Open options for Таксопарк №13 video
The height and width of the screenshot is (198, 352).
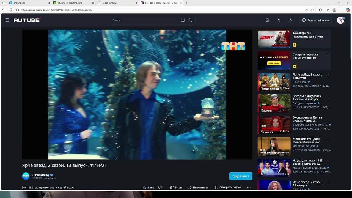(x=328, y=33)
